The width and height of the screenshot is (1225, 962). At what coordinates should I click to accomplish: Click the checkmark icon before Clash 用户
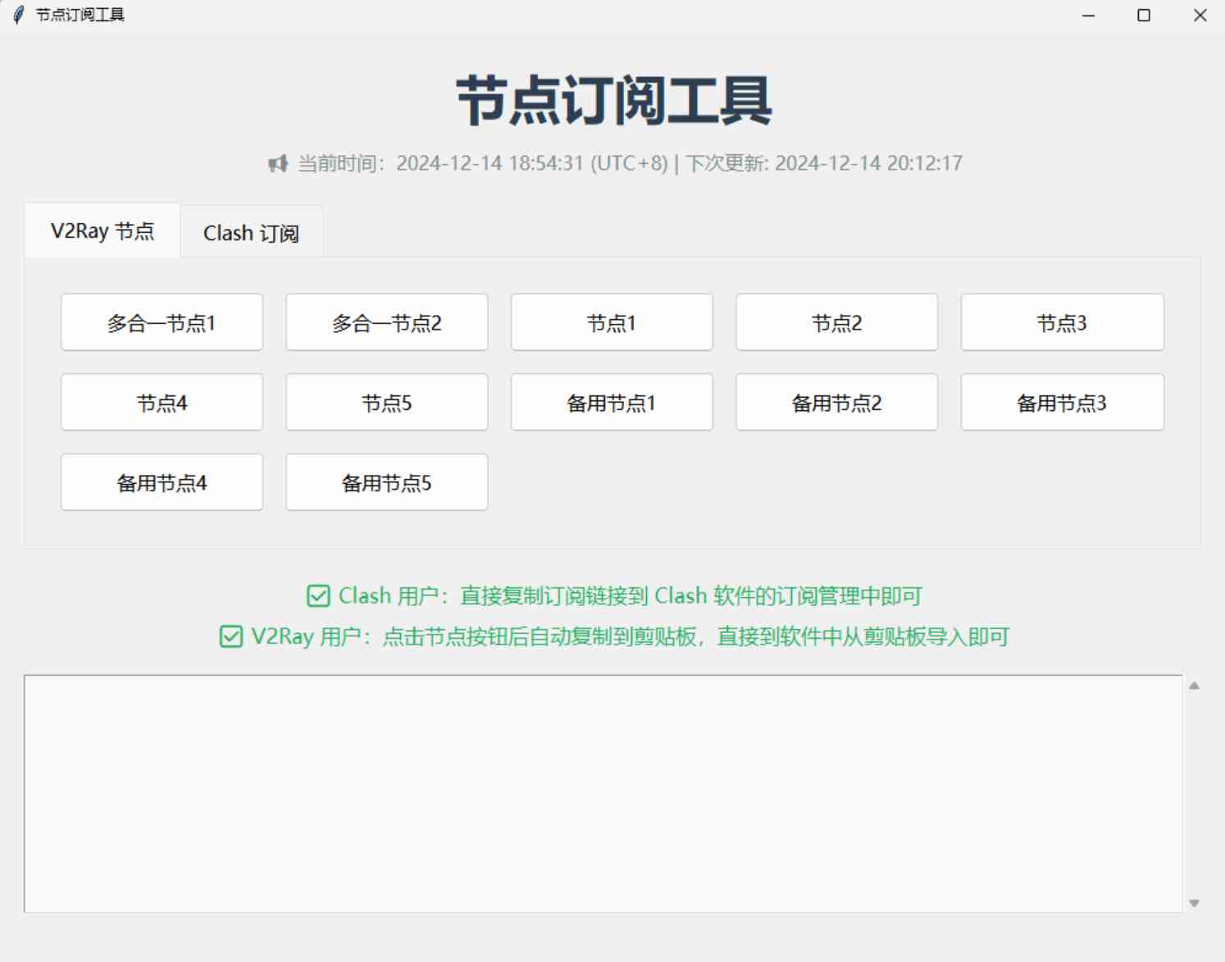[x=318, y=595]
